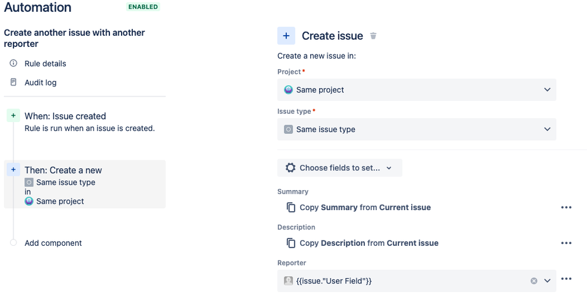This screenshot has height=301, width=587.
Task: Open Rule details in the sidebar
Action: (45, 63)
